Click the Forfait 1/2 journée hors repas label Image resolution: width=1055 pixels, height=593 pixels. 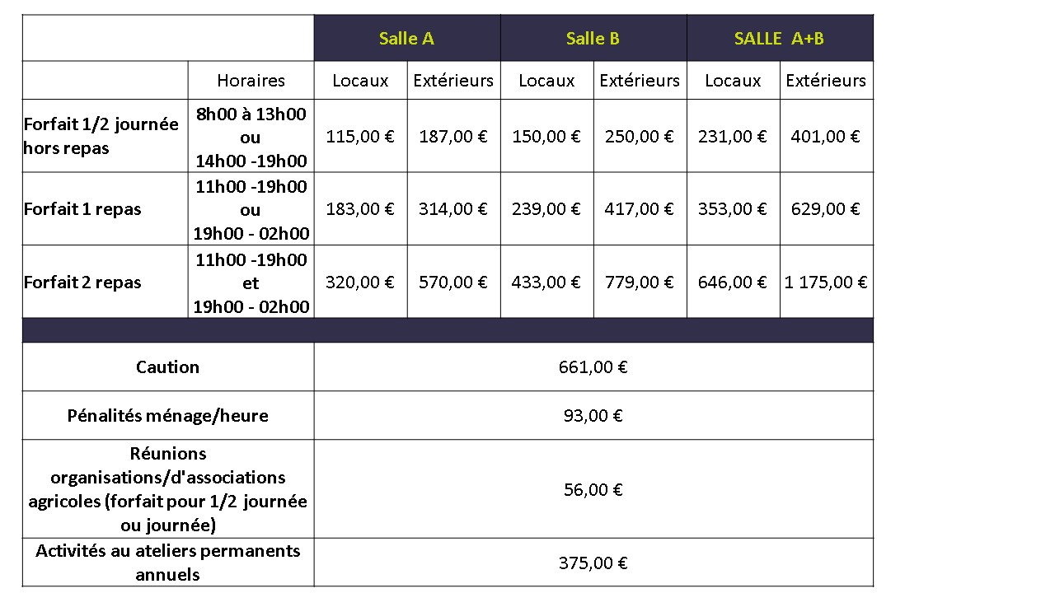click(101, 136)
